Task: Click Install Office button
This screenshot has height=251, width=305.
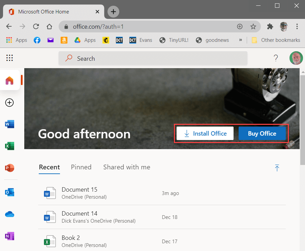Action: pyautogui.click(x=205, y=133)
